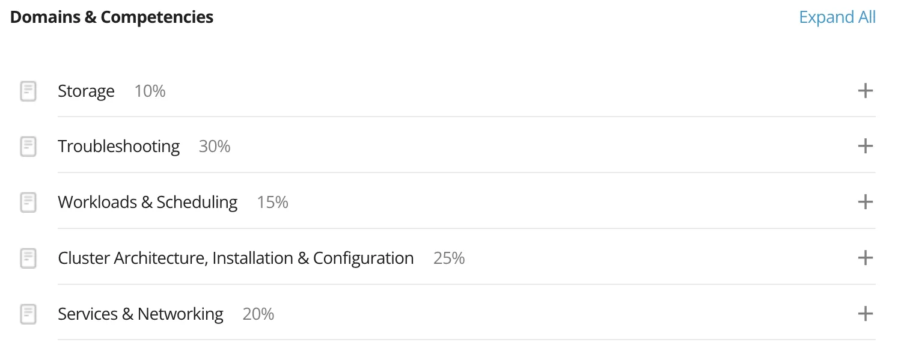Select the Storage domain title
The height and width of the screenshot is (351, 898).
coord(86,91)
